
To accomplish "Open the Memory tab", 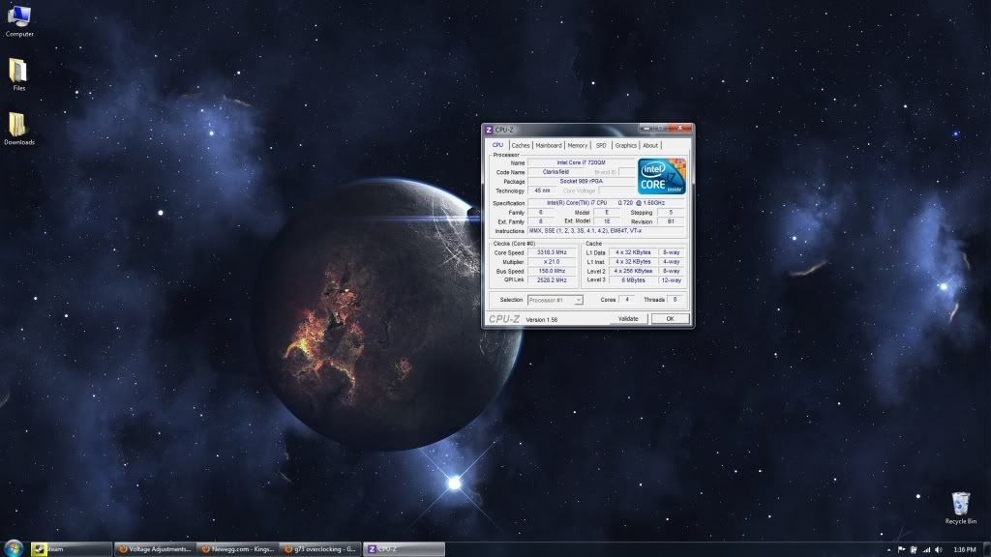I will (x=578, y=146).
